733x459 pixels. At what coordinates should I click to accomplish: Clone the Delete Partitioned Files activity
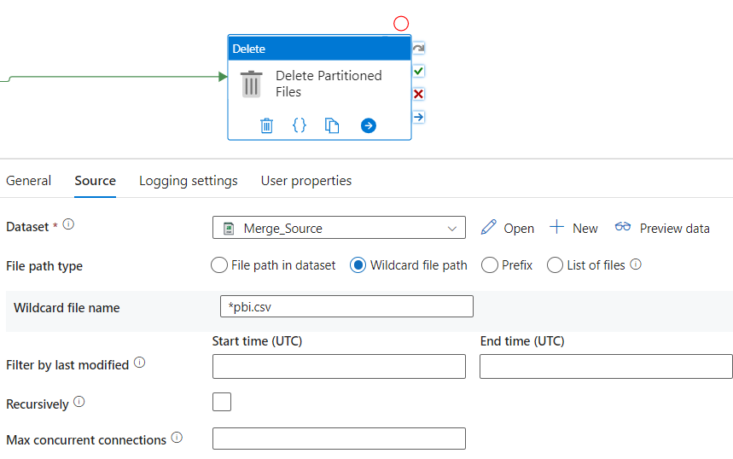click(332, 125)
